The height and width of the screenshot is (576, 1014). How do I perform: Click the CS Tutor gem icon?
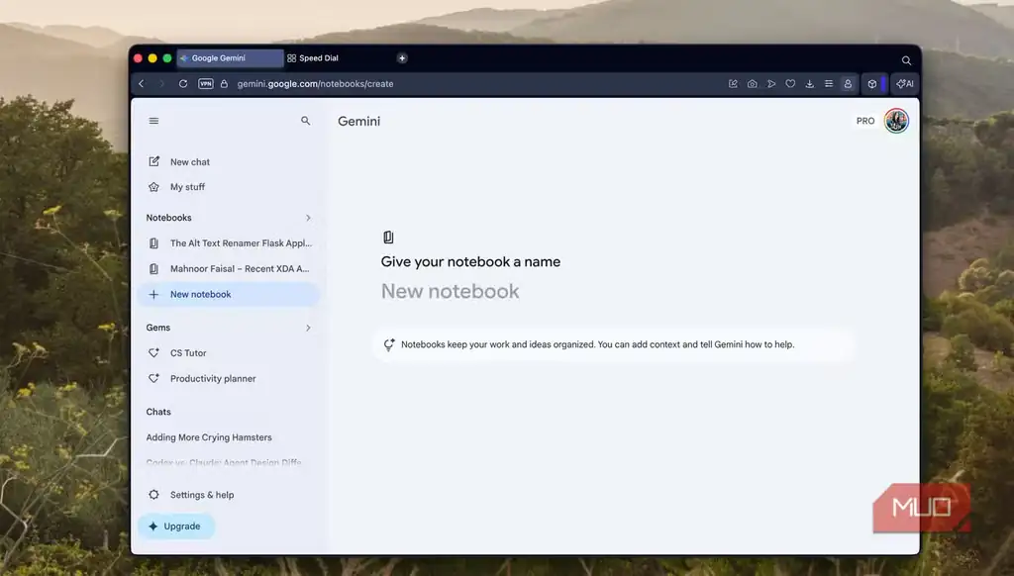tap(153, 353)
